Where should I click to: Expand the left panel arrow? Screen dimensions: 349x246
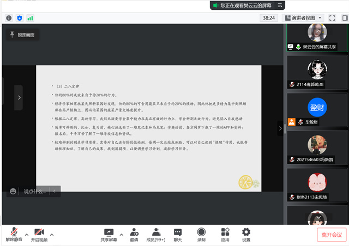point(19,97)
